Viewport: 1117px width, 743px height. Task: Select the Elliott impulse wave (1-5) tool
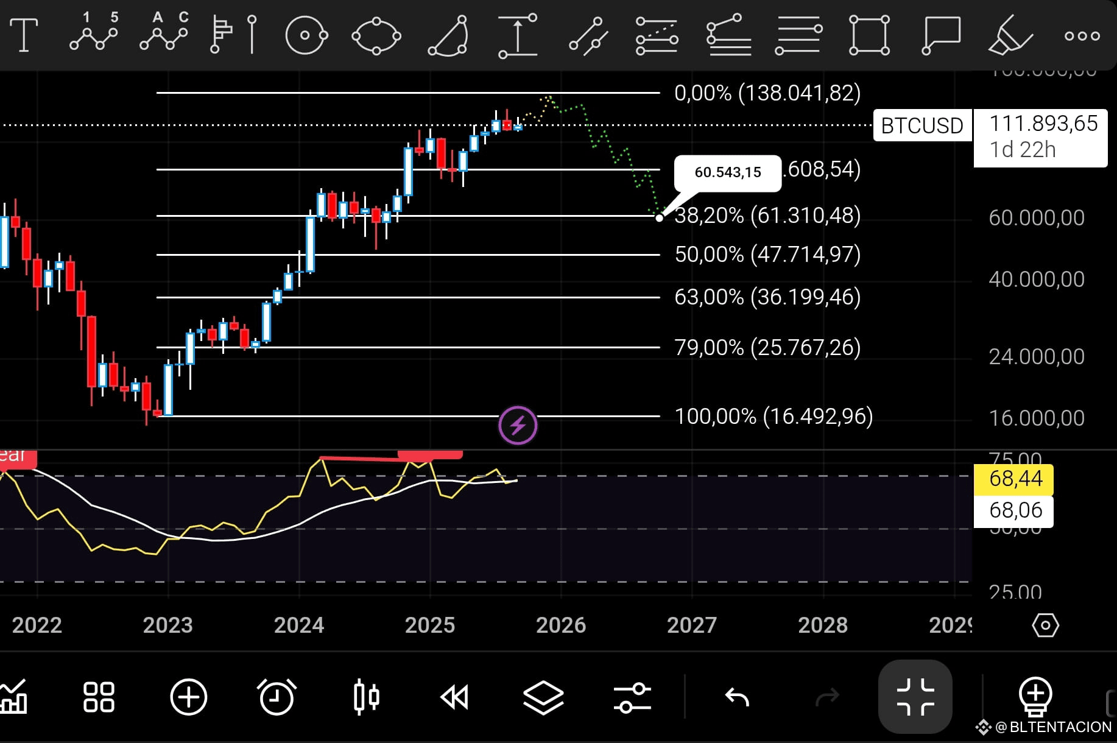point(94,32)
